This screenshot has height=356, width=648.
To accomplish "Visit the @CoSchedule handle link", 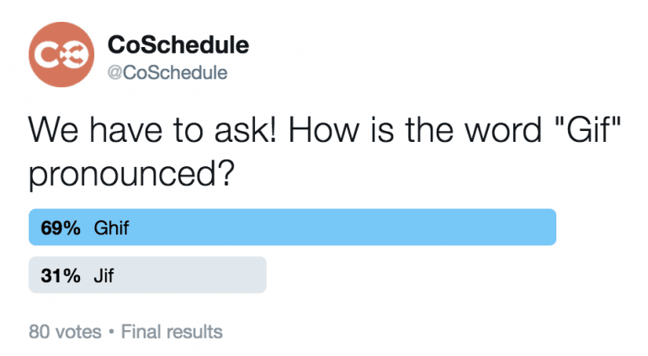I will coord(167,72).
